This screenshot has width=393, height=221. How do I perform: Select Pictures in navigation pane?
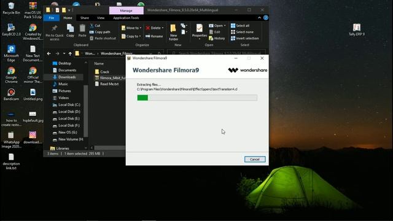pos(61,91)
